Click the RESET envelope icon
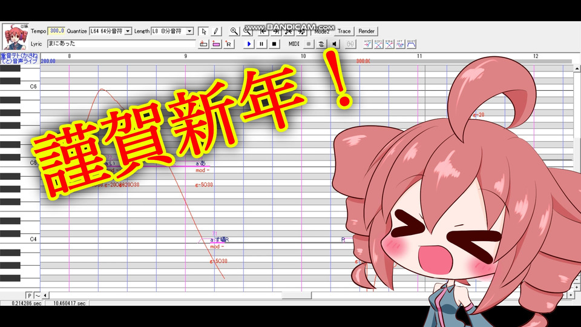 [412, 44]
